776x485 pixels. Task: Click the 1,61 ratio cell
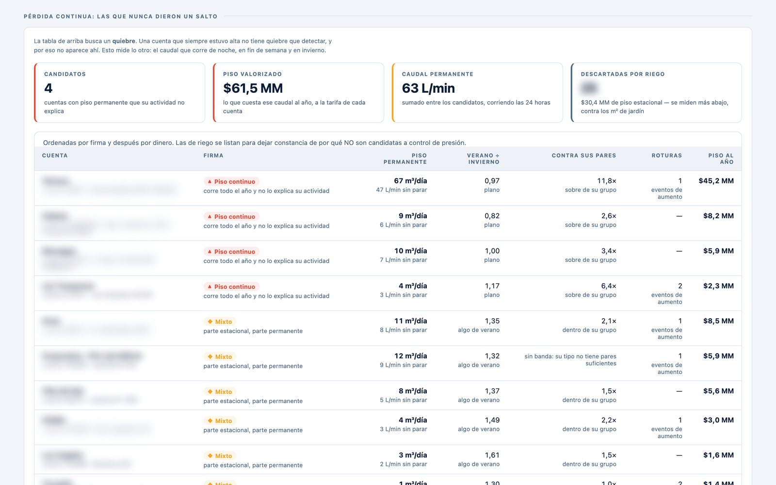492,455
